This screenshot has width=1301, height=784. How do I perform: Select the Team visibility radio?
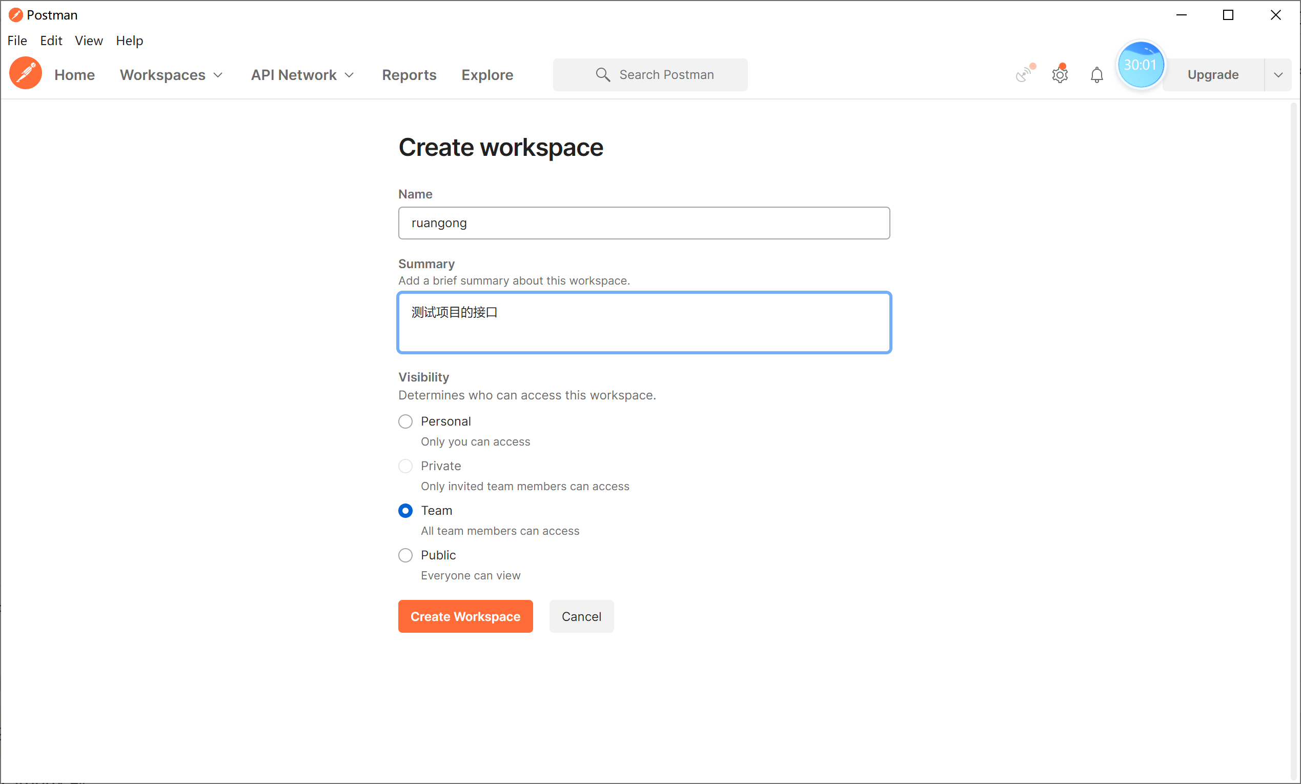pyautogui.click(x=405, y=511)
